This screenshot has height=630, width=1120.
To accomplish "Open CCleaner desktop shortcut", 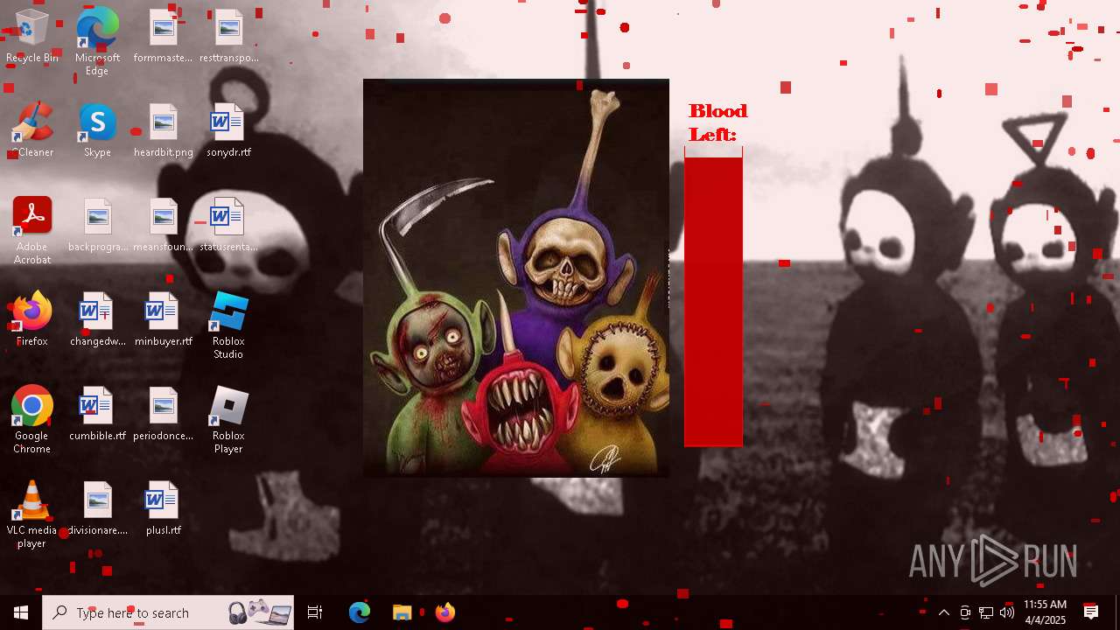I will 31,130.
